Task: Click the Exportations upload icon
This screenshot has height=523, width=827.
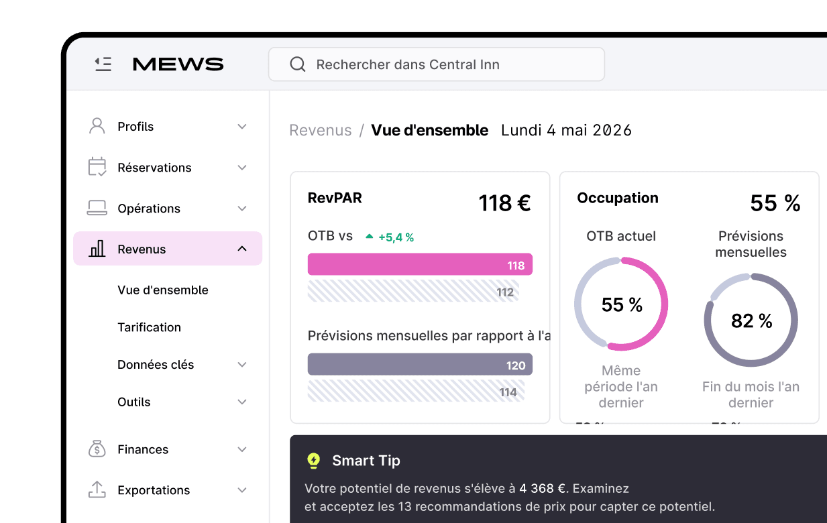Action: coord(97,490)
